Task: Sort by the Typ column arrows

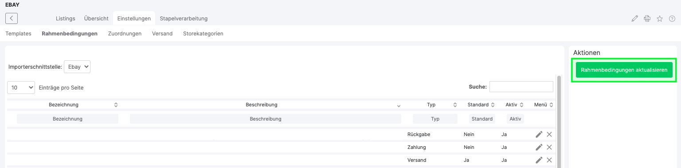Action: 455,105
